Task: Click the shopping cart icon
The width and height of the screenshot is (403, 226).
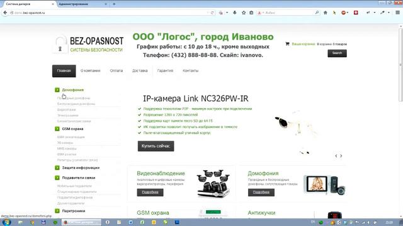Action: (x=287, y=44)
